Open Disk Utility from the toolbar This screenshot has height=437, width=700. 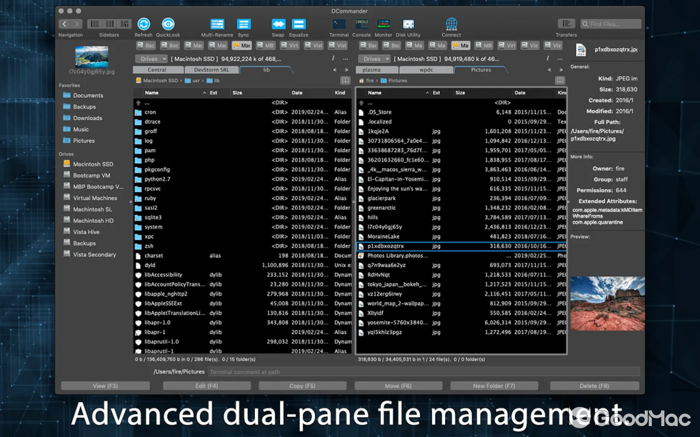tap(408, 23)
